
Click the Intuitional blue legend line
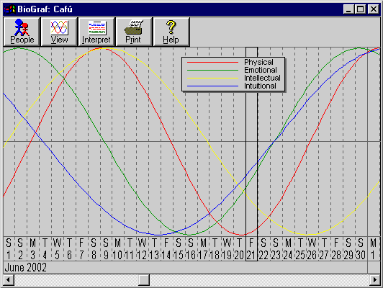click(x=212, y=86)
